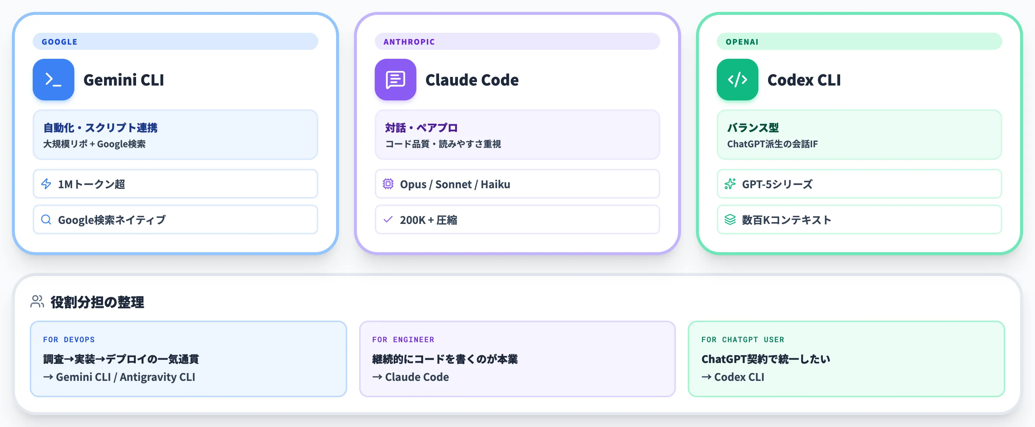The width and height of the screenshot is (1035, 427).
Task: Click the バランス型 title
Action: click(753, 128)
